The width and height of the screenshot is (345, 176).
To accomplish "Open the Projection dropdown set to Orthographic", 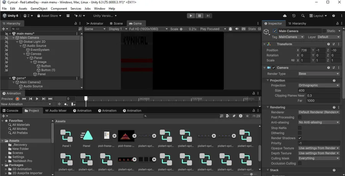I will pos(319,86).
